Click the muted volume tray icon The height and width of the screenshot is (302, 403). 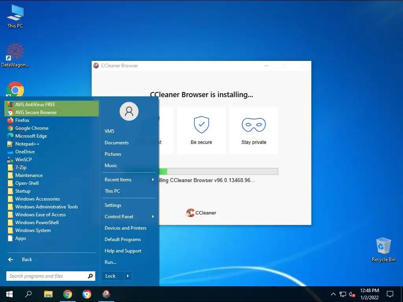[x=352, y=294]
